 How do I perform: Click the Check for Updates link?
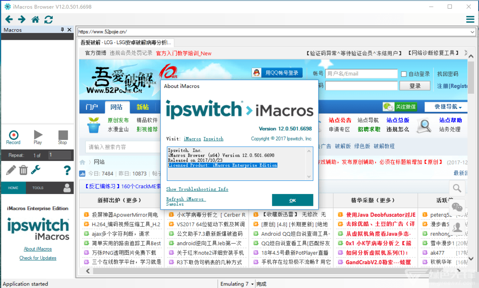tap(38, 258)
